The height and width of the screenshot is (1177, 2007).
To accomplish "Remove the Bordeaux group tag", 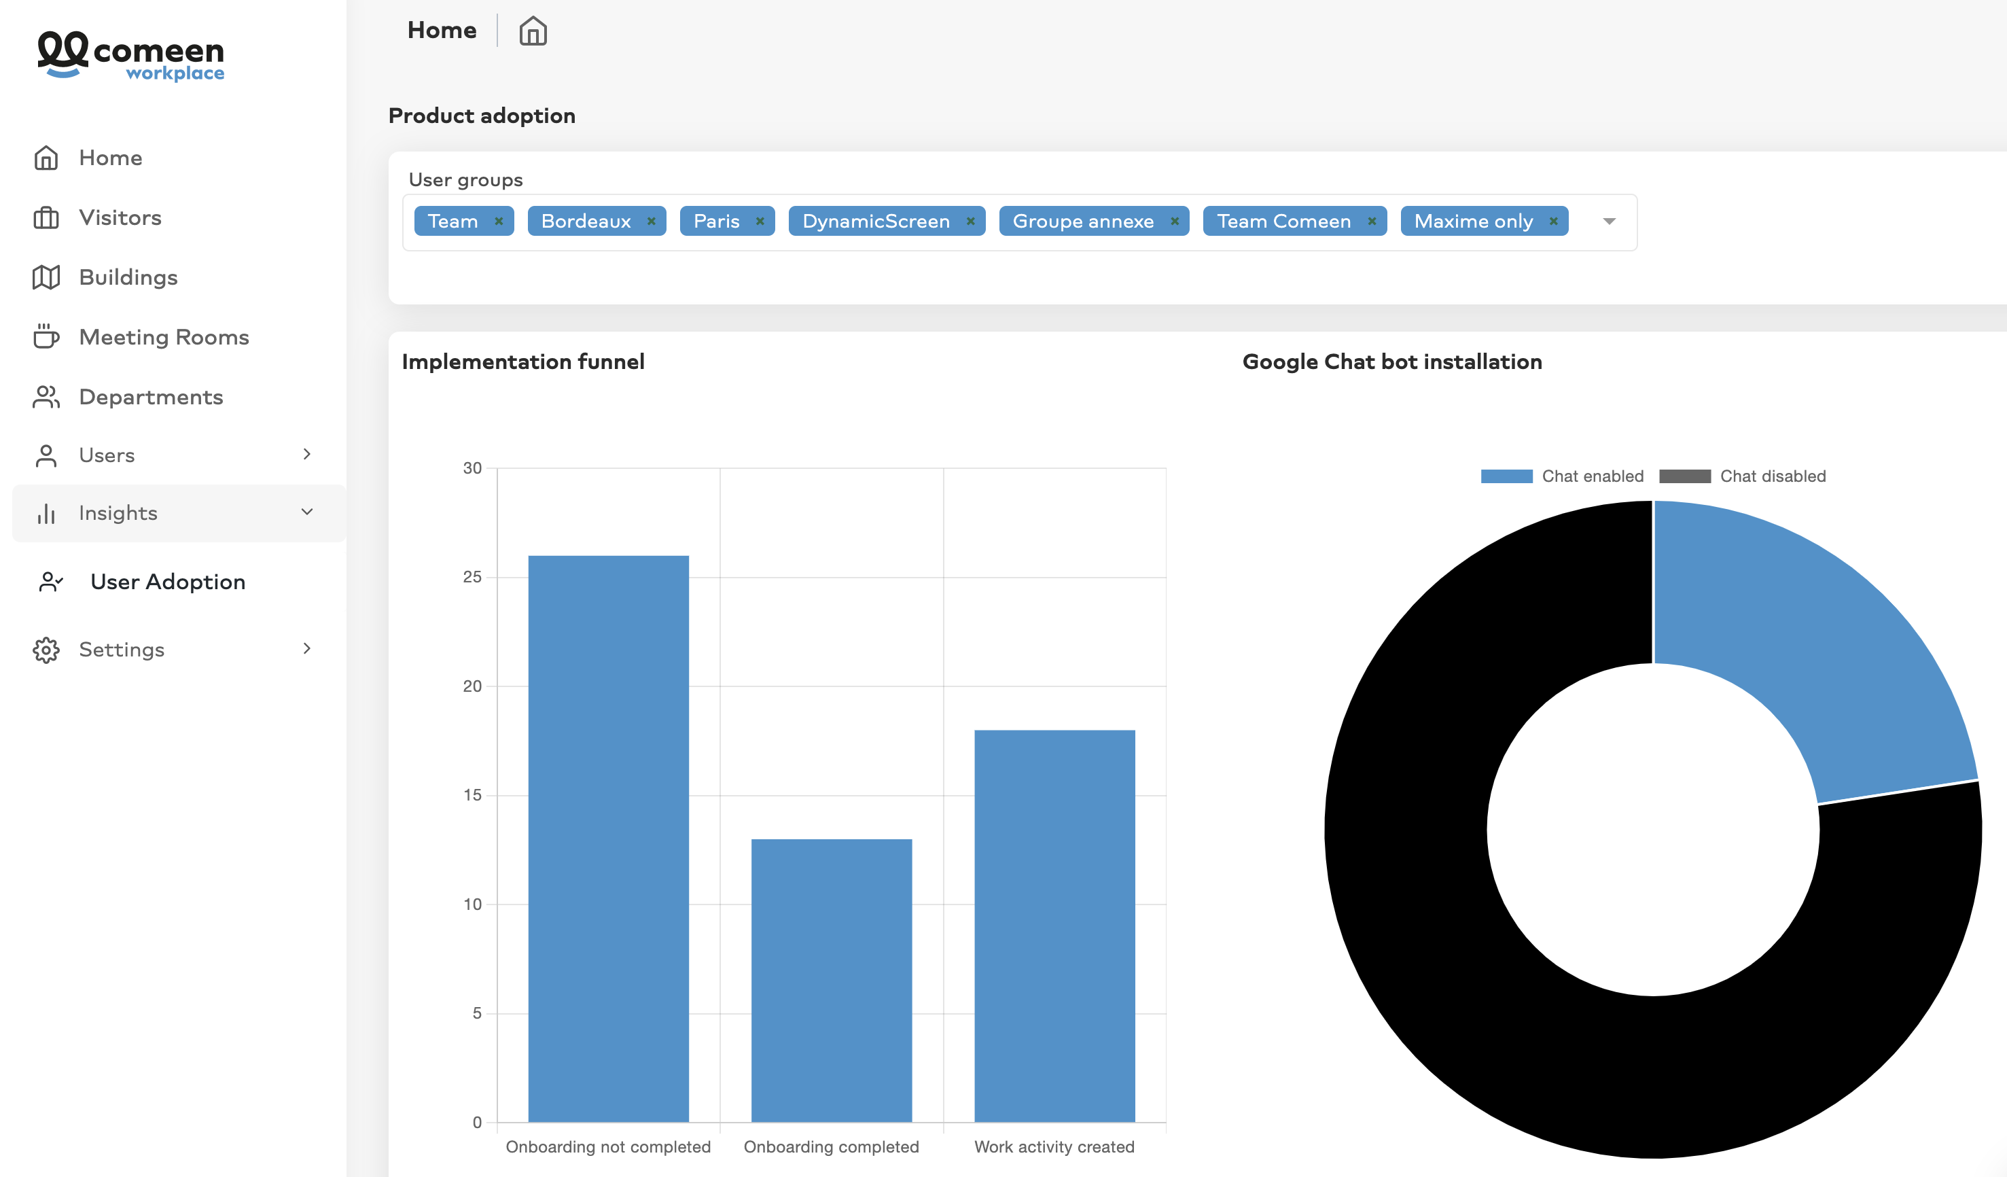I will (652, 222).
